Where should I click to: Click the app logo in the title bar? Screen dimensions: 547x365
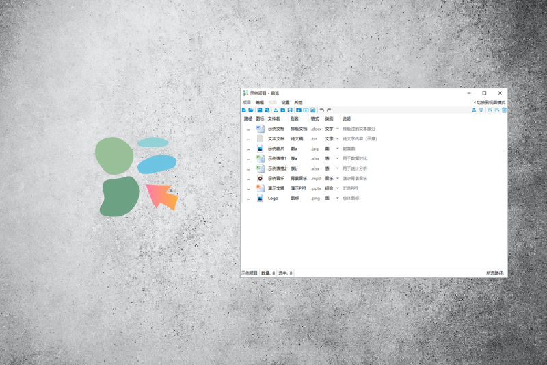point(245,93)
